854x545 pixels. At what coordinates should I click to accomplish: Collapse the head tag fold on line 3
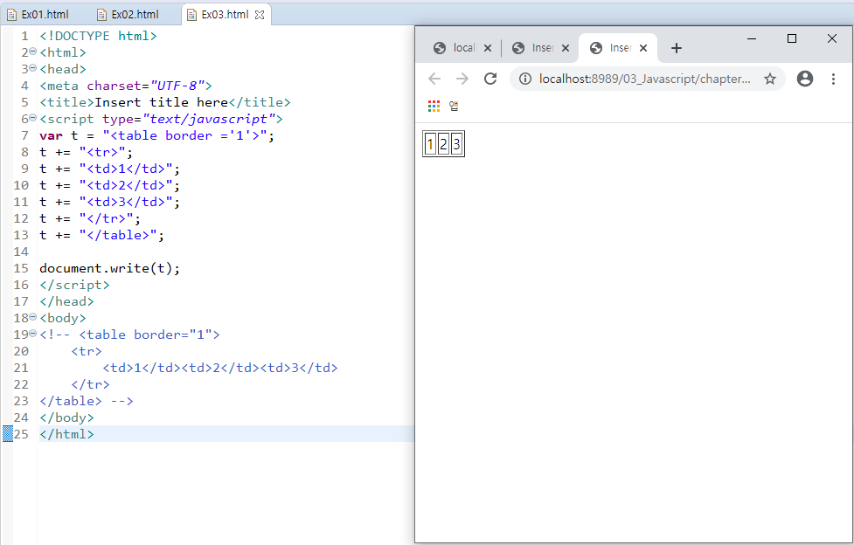[x=32, y=68]
